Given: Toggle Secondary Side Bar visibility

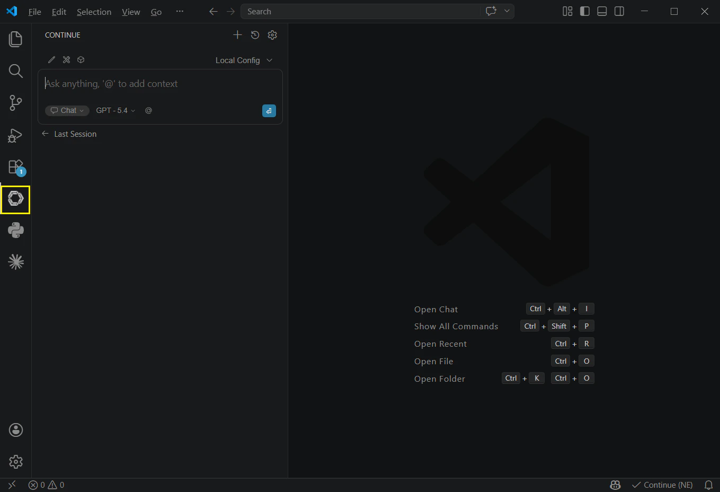Looking at the screenshot, I should [x=619, y=11].
